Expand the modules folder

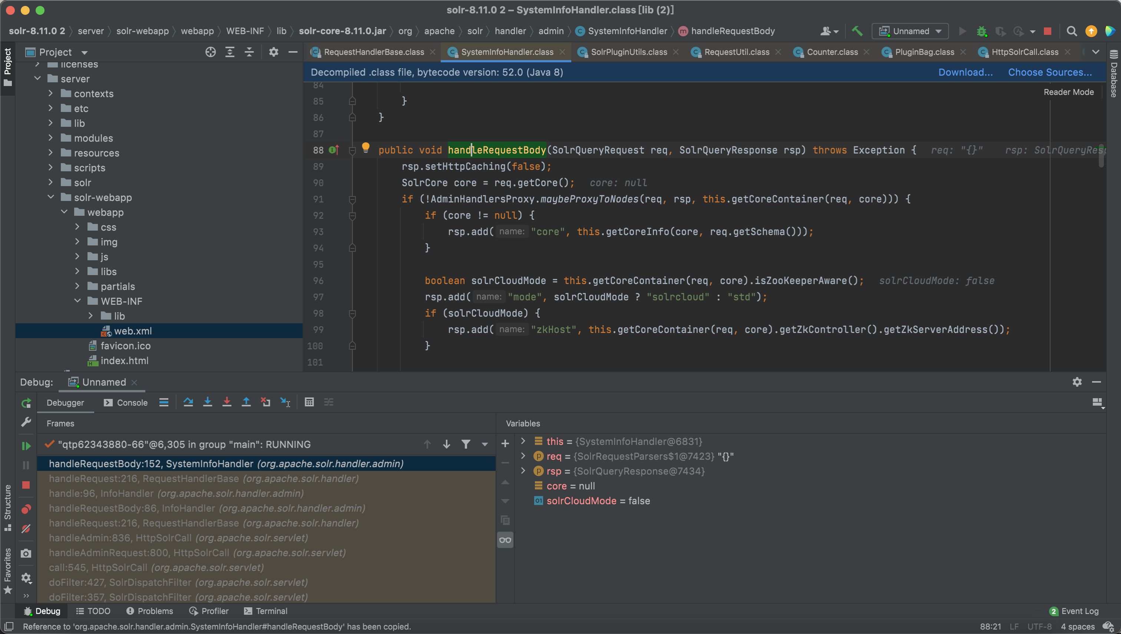[x=50, y=138]
